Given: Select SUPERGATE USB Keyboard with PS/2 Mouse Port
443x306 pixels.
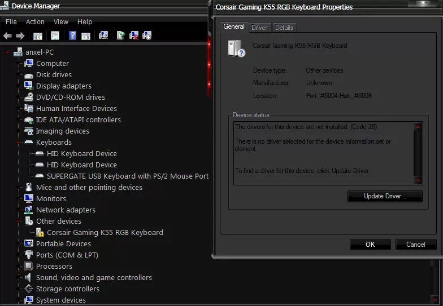Looking at the screenshot, I should [x=128, y=176].
